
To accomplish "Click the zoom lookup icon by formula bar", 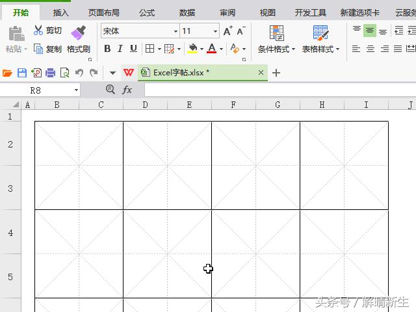I will tap(110, 90).
